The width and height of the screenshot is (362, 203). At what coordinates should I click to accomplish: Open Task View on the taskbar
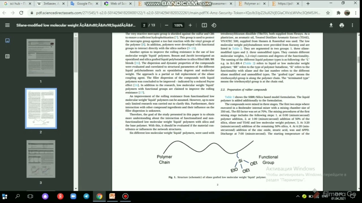(x=30, y=196)
